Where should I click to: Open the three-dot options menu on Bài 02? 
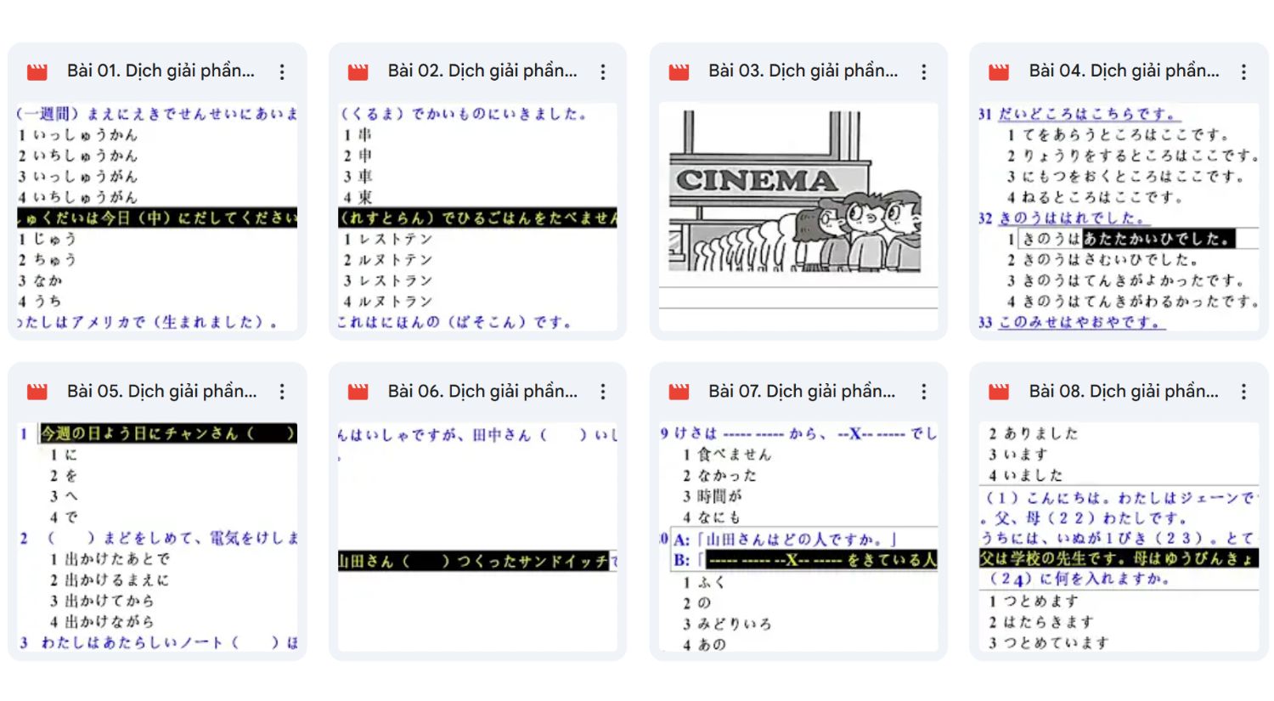602,71
